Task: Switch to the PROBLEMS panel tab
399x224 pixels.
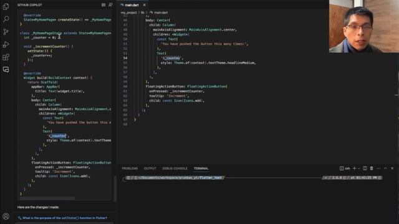Action: coord(130,169)
